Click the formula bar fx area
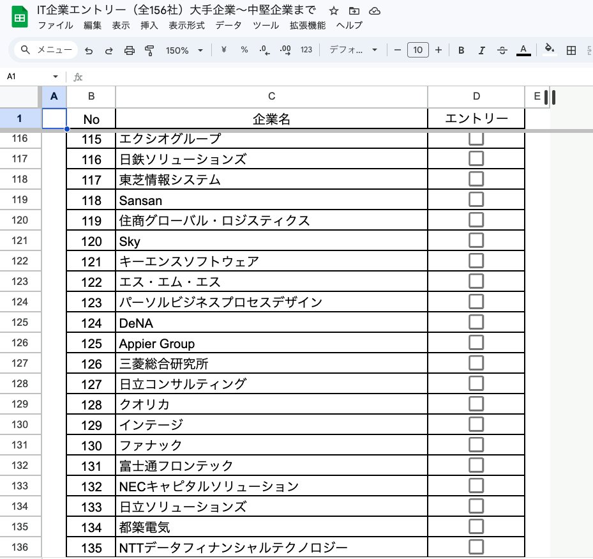This screenshot has width=593, height=559. 78,77
